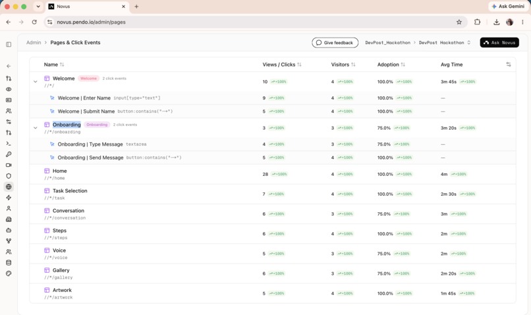Collapse the Welcome row chevron

click(35, 82)
